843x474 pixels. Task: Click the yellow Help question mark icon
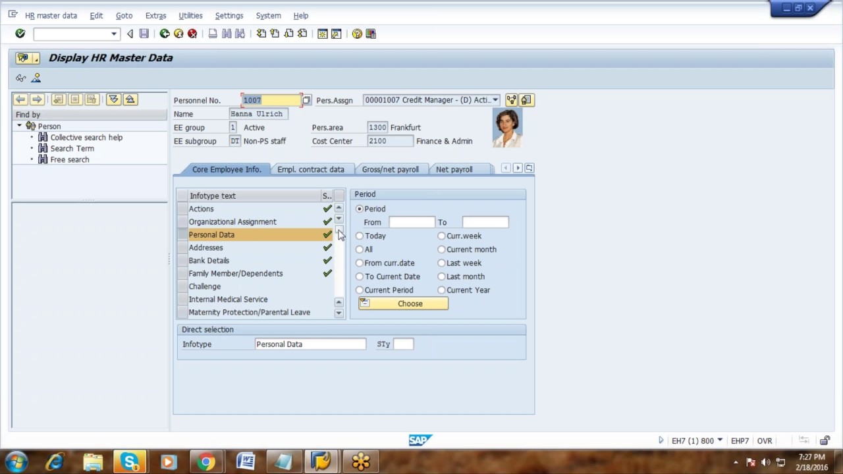pos(357,34)
